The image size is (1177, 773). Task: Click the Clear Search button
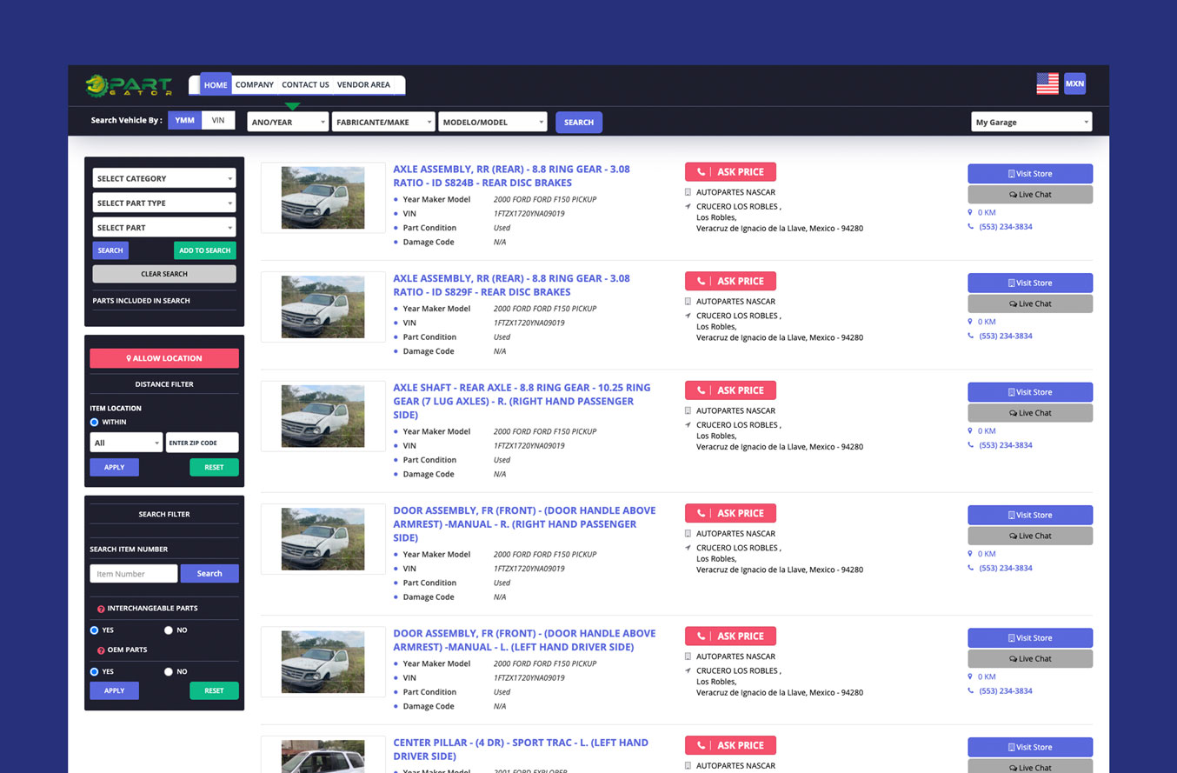(164, 274)
